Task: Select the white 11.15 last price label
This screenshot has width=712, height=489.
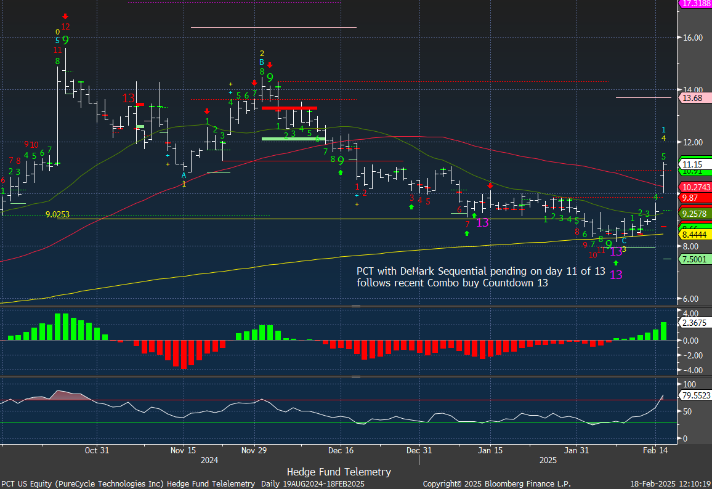Action: coord(695,164)
